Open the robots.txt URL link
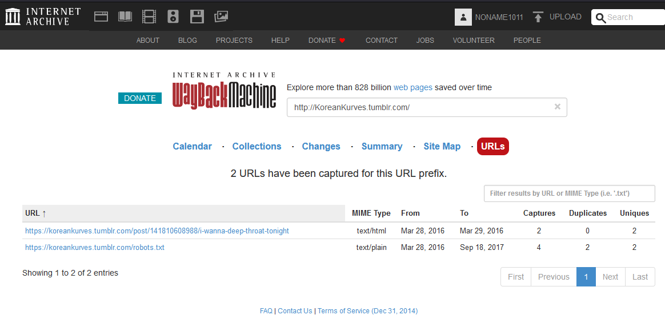Screen dimensions: 665x323 (x=95, y=248)
